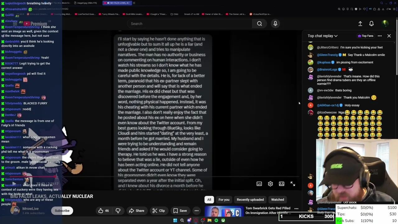Image resolution: width=398 pixels, height=224 pixels.
Task: Open the account avatar menu in YouTube header
Action: tap(385, 24)
